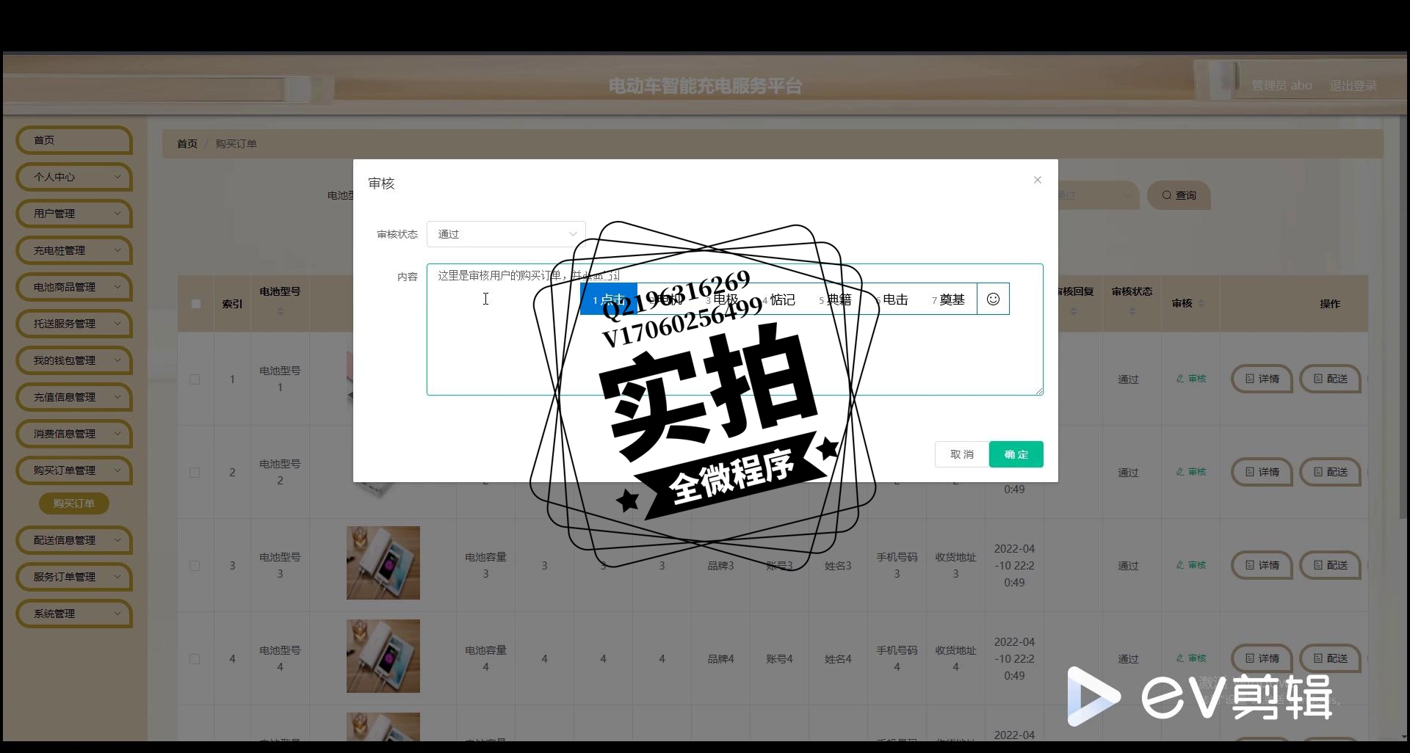The height and width of the screenshot is (753, 1410).
Task: Click 配送 for row 2
Action: [1330, 472]
